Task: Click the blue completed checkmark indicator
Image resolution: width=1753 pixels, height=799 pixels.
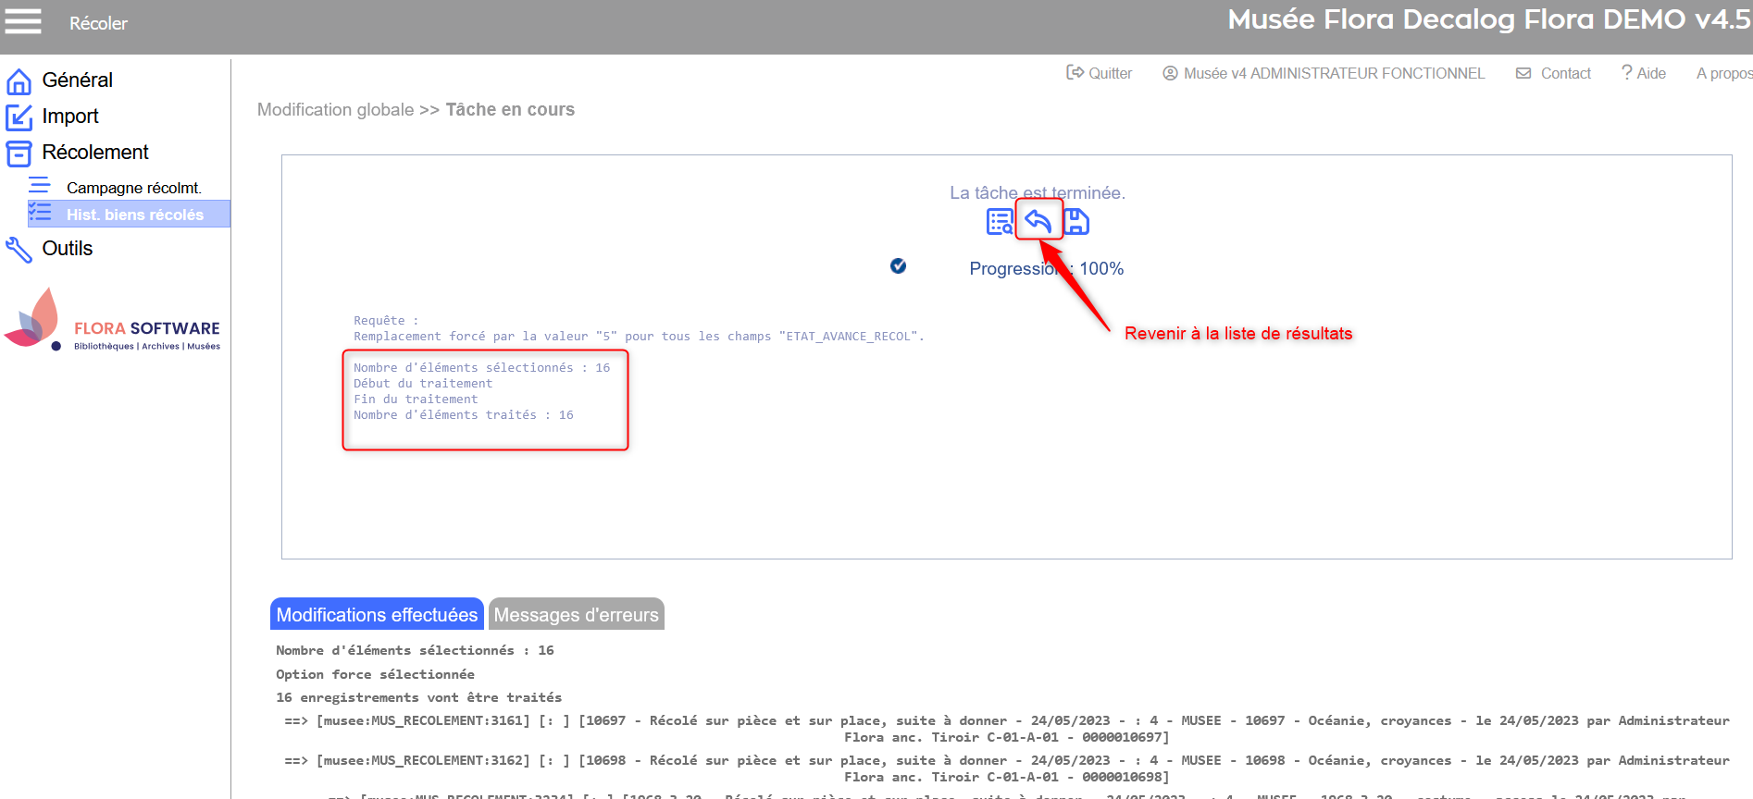Action: coord(898,266)
